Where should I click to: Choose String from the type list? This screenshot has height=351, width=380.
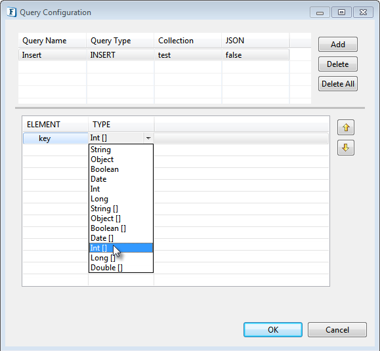(100, 150)
